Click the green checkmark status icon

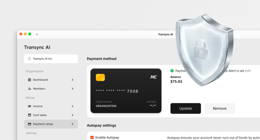[x=172, y=71]
